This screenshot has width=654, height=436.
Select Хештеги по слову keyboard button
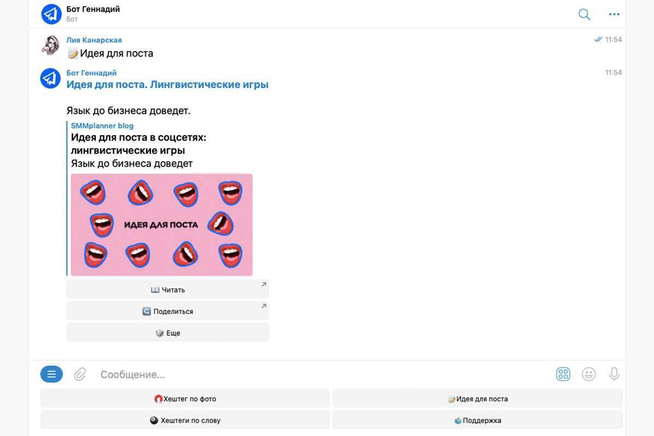[x=185, y=421]
